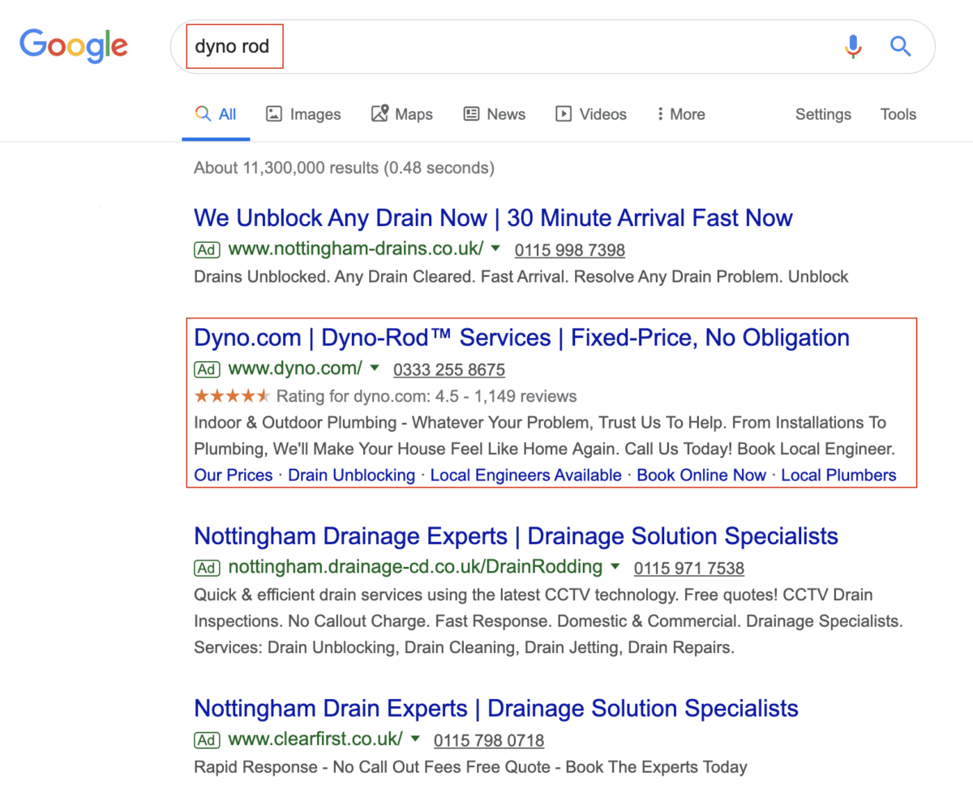Screen dimensions: 973x793
Task: Open the Drain Unblocking sitelink
Action: tap(352, 475)
